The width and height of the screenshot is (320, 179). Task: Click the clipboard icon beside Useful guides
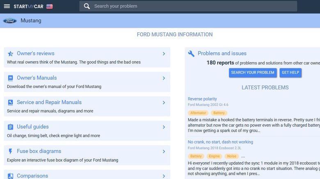coord(10,127)
